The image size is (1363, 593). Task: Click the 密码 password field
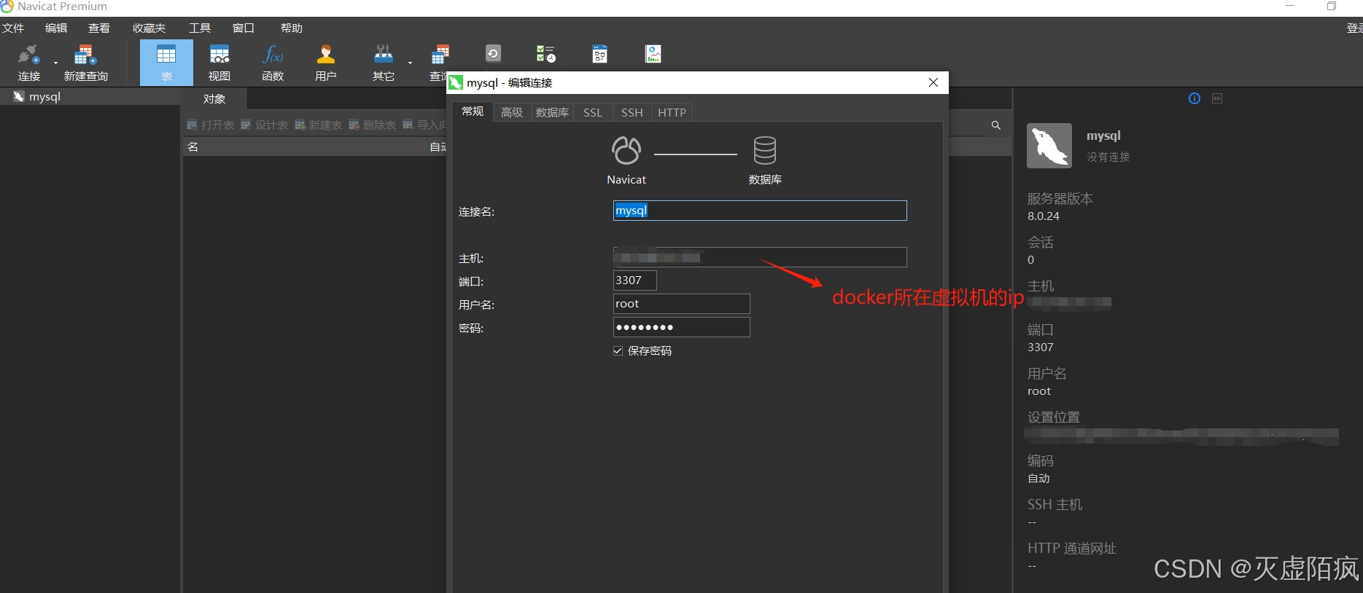pos(682,327)
